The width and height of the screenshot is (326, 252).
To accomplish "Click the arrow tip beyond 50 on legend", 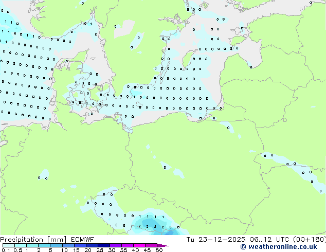I will pos(163,245).
